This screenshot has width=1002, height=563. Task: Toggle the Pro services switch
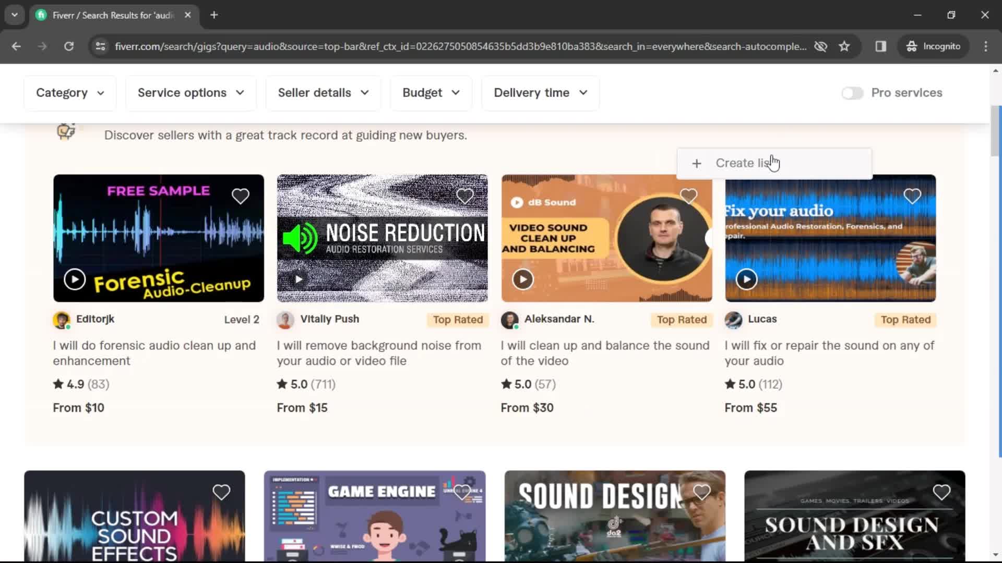[852, 93]
